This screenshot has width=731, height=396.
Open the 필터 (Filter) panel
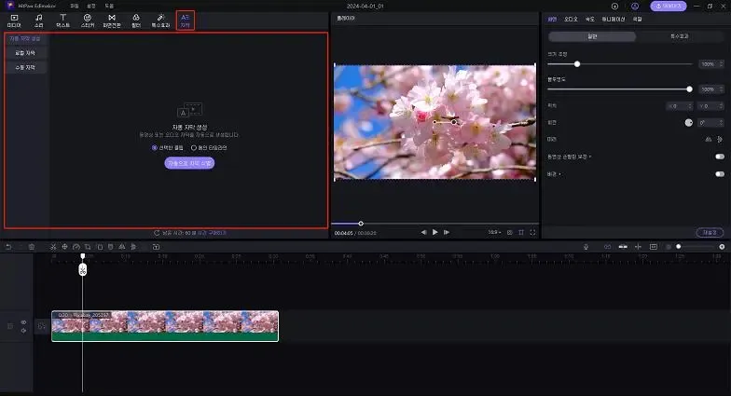point(136,20)
